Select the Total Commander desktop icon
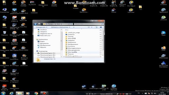This screenshot has width=169, height=95. click(15, 57)
